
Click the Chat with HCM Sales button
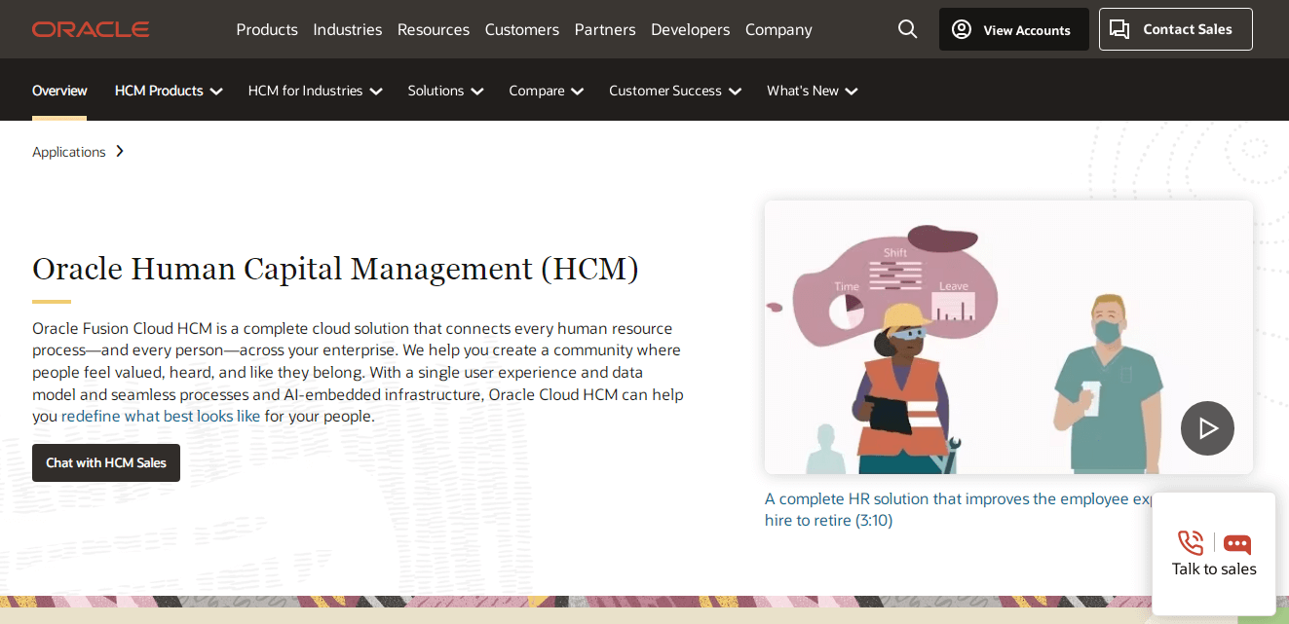click(x=105, y=462)
